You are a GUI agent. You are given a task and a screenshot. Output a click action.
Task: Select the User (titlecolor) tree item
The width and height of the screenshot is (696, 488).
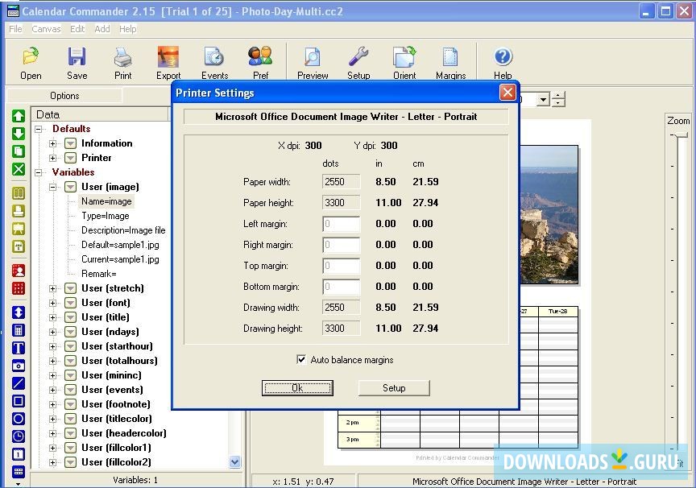coord(116,419)
